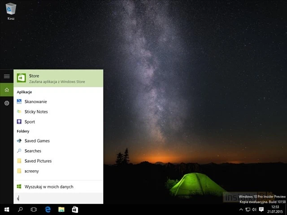Launch the Sport app result
This screenshot has width=287, height=215.
pos(30,122)
